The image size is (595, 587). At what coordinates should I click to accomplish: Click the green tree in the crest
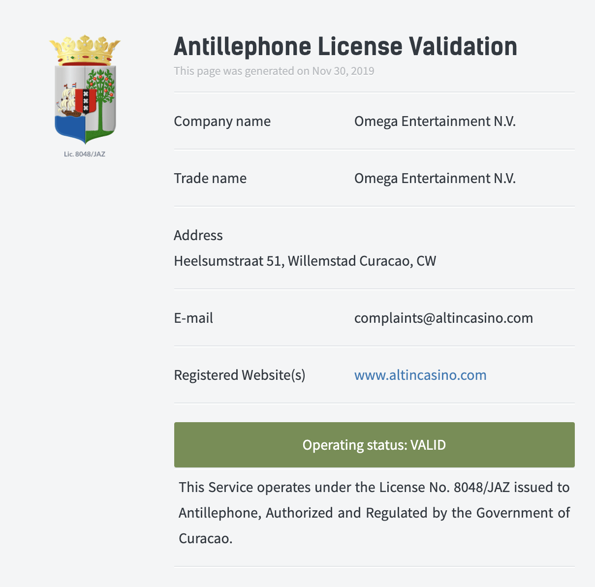pyautogui.click(x=101, y=98)
